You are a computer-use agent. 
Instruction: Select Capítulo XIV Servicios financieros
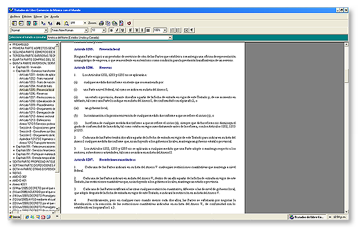pyautogui.click(x=36, y=150)
